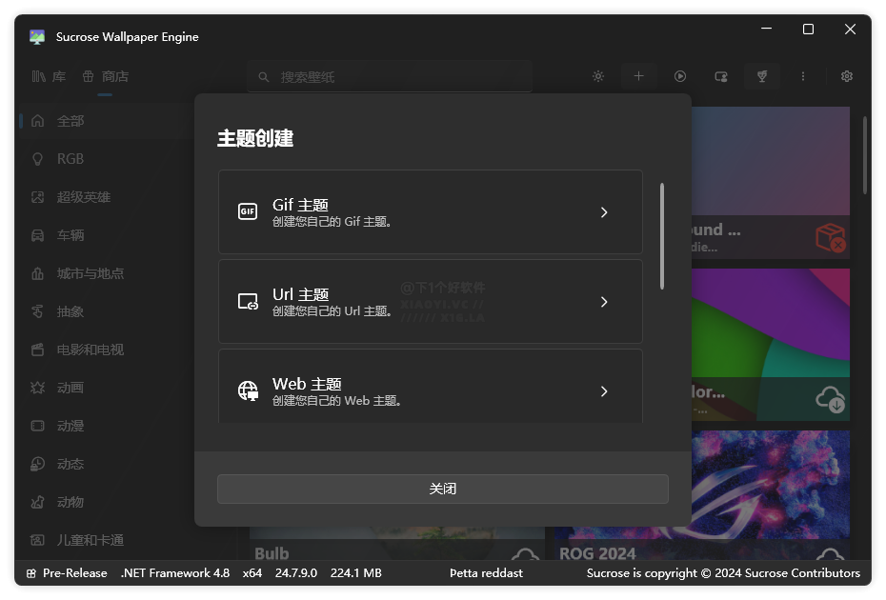Select the 电影和电视 category
Viewport: 886px width, 600px height.
[107, 350]
